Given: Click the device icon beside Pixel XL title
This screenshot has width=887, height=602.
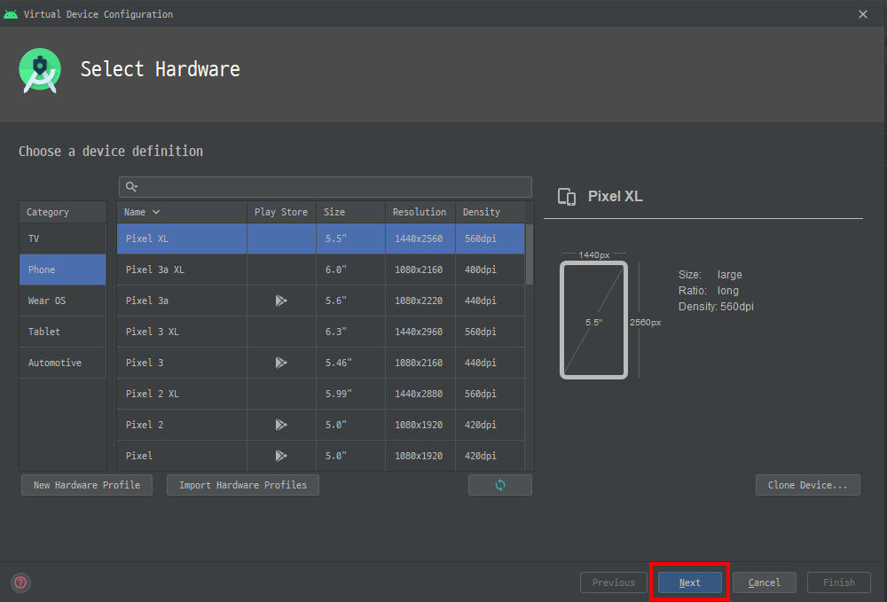Looking at the screenshot, I should pos(566,197).
